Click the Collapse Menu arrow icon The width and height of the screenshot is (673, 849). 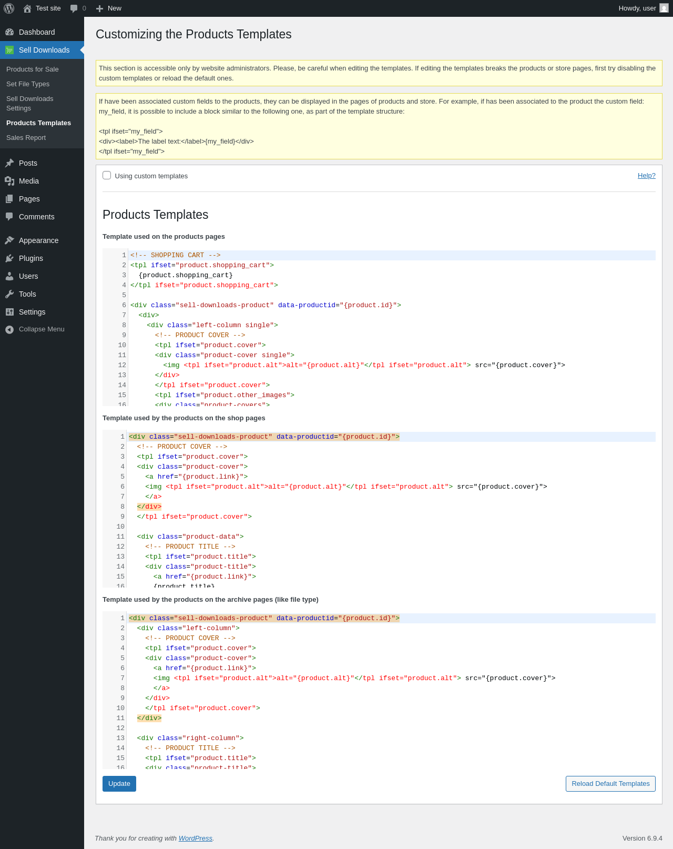tap(9, 329)
